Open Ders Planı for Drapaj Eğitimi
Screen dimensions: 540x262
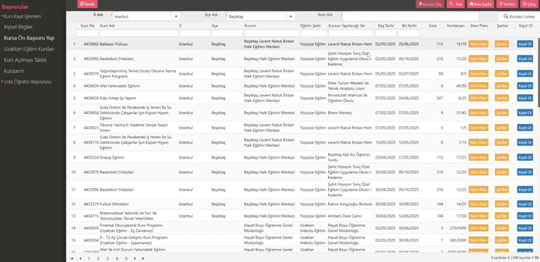pyautogui.click(x=478, y=157)
